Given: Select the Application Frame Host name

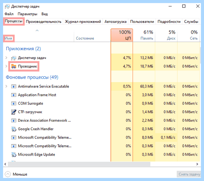Looking at the screenshot, I should click(37, 95).
